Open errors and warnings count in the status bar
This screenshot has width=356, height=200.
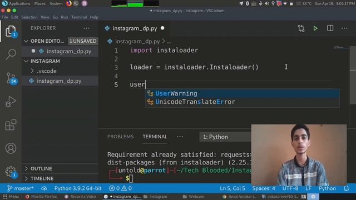120,188
